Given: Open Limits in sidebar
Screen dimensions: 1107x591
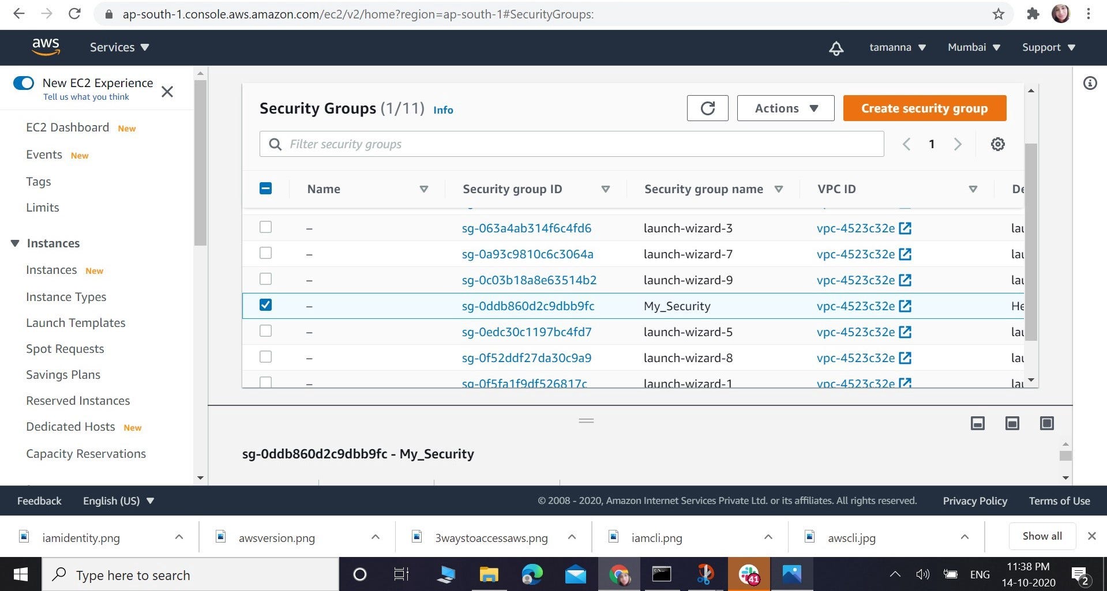Looking at the screenshot, I should (43, 208).
